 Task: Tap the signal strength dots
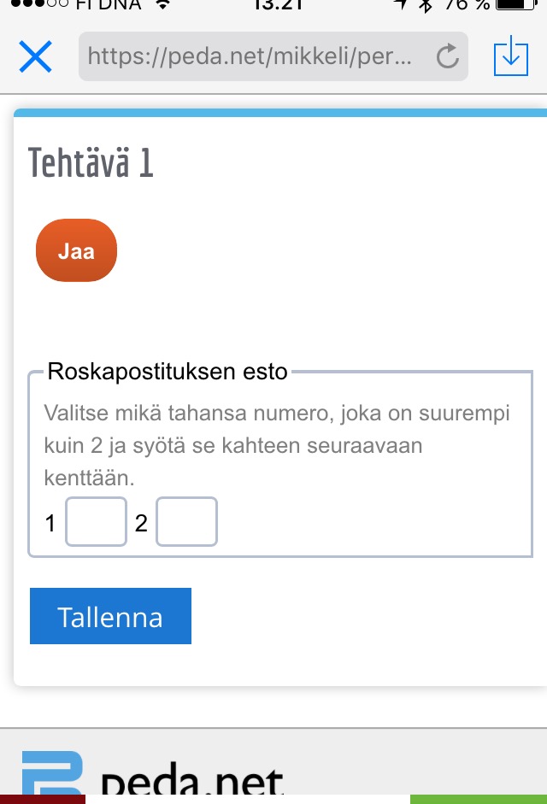(x=30, y=3)
